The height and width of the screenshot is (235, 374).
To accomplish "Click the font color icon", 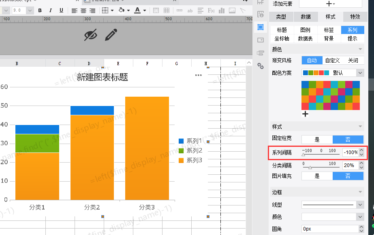I will (137, 11).
